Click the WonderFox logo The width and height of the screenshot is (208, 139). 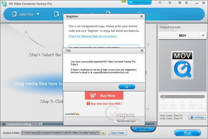pos(72,114)
